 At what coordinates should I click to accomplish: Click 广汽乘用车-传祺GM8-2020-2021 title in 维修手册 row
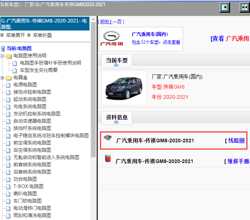tap(154, 161)
